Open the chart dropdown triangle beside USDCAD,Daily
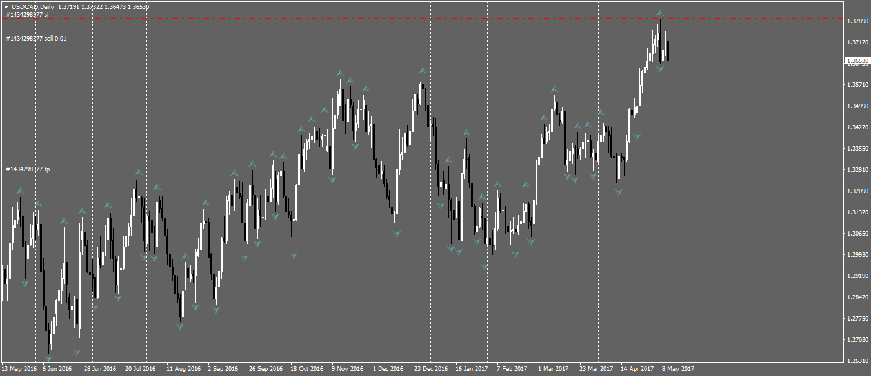Viewport: 871px width, 376px height. click(x=6, y=6)
